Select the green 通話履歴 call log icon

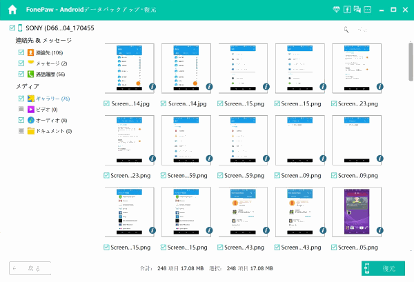pyautogui.click(x=30, y=74)
